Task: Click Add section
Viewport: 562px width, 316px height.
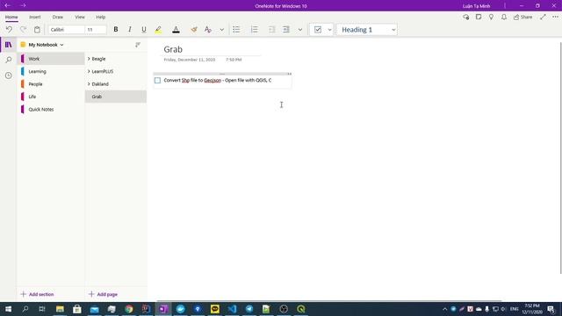Action: click(x=37, y=294)
